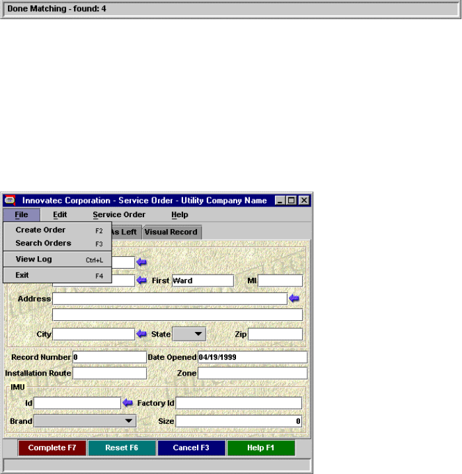Select Exit in the File menu

pyautogui.click(x=58, y=275)
